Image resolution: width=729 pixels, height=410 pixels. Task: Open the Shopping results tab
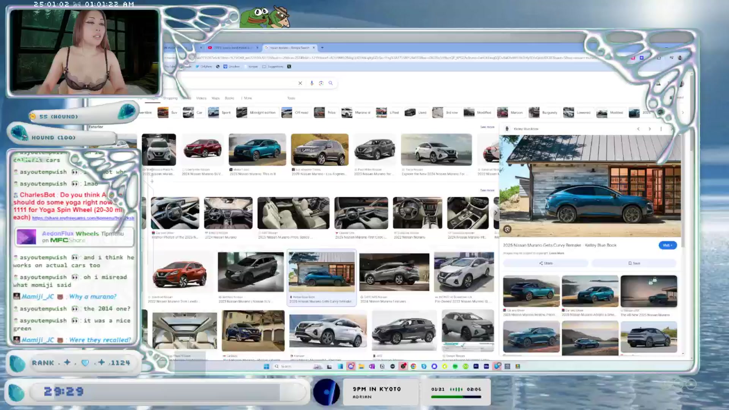[170, 98]
